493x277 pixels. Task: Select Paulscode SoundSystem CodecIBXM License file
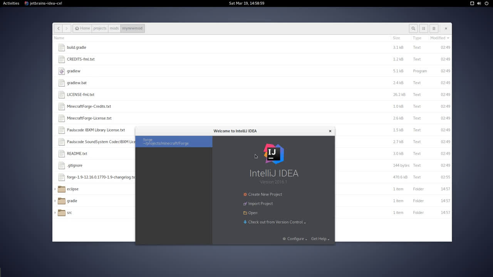coord(101,142)
